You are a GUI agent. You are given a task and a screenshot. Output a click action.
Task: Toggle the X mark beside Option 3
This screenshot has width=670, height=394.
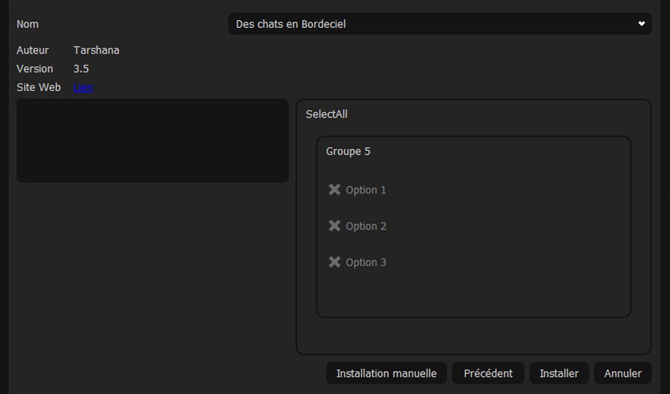334,262
